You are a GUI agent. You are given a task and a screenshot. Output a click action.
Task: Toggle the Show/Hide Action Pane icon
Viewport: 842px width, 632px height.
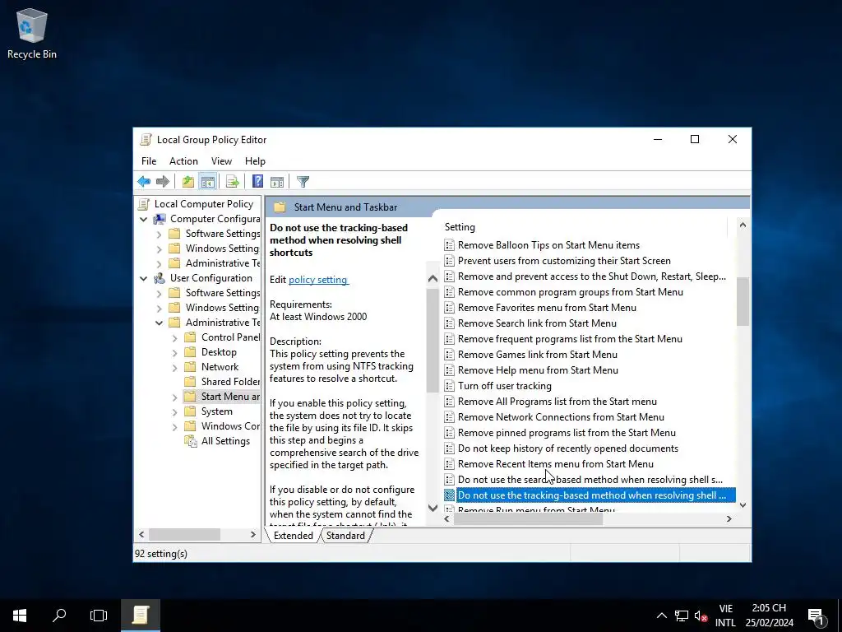(277, 182)
